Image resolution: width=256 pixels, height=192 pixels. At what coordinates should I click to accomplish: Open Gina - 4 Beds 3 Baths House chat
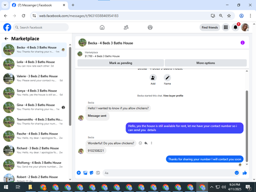tap(34, 107)
